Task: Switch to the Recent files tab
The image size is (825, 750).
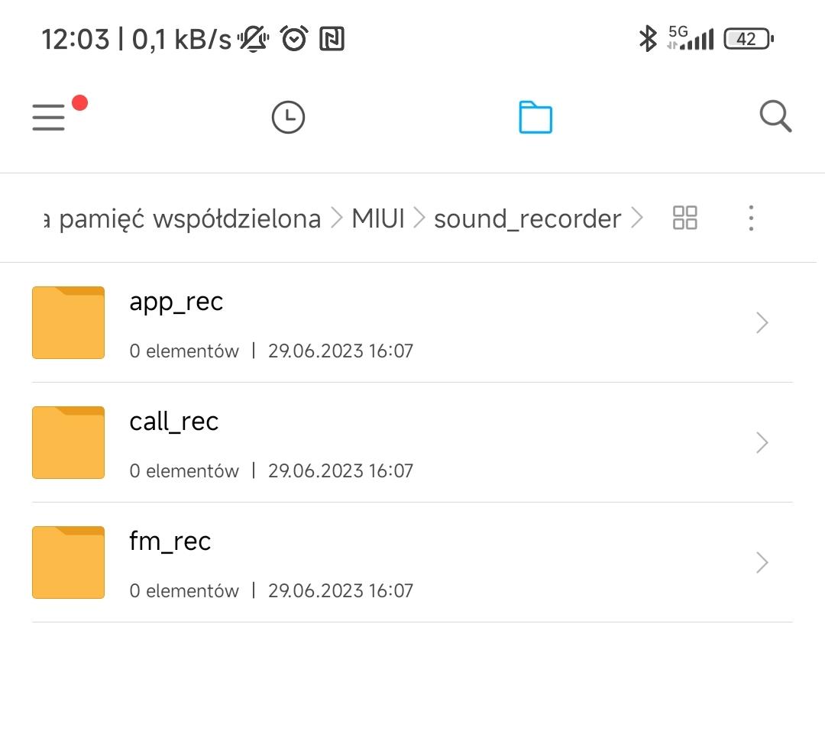Action: [x=288, y=118]
